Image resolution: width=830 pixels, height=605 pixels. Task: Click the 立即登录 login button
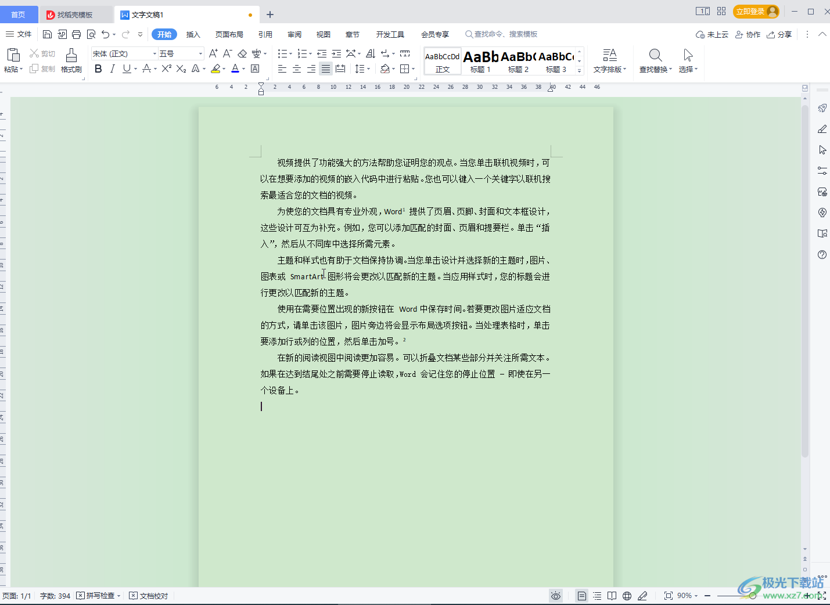click(x=756, y=11)
